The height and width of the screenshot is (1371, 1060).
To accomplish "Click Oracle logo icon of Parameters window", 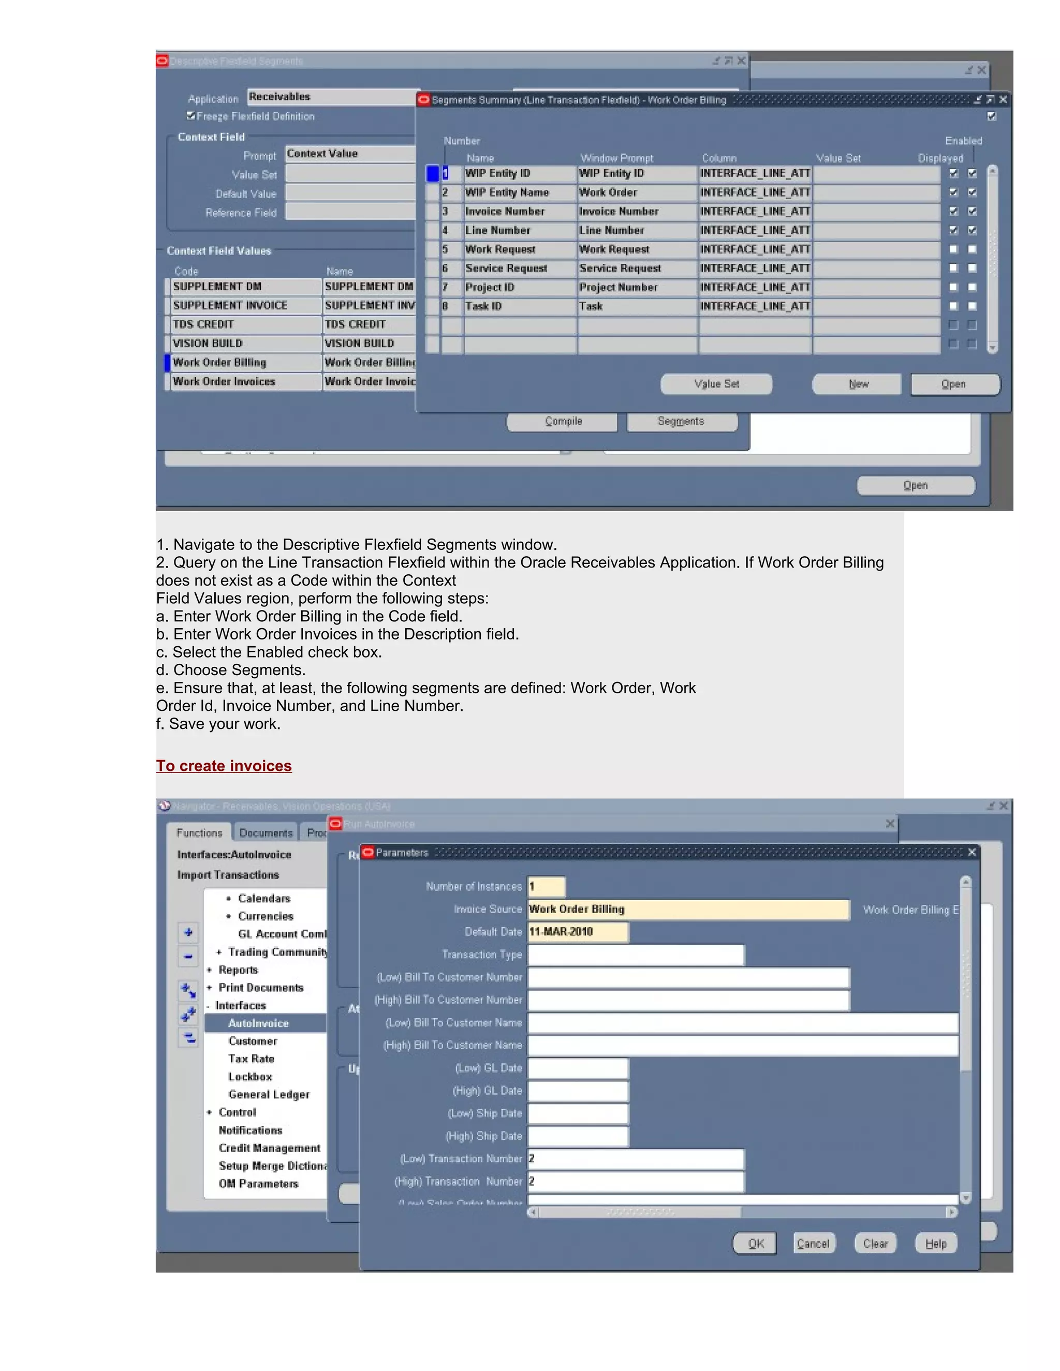I will [x=368, y=852].
